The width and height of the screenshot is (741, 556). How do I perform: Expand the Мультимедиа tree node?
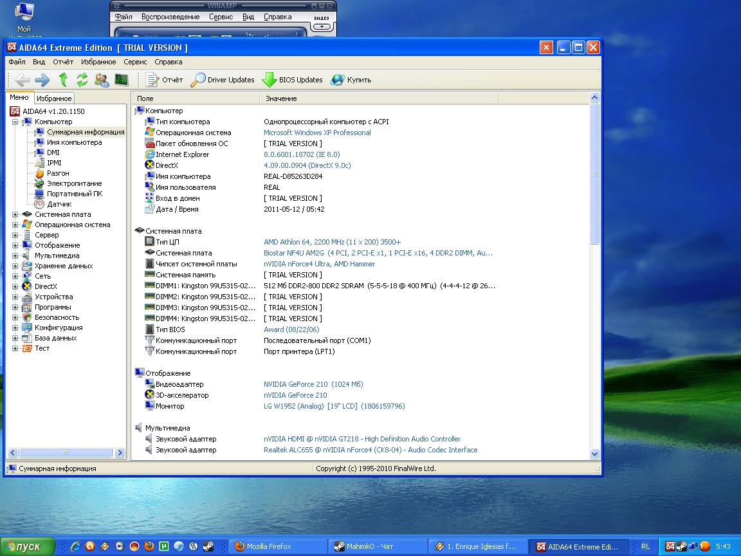coord(15,255)
